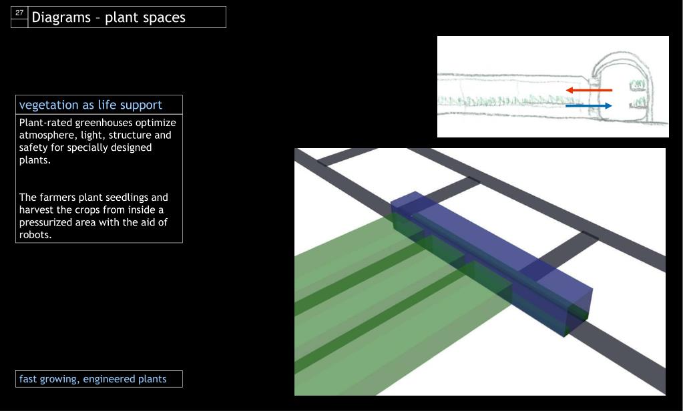Click the 'vegetation as life support' heading
This screenshot has width=683, height=411.
point(91,105)
